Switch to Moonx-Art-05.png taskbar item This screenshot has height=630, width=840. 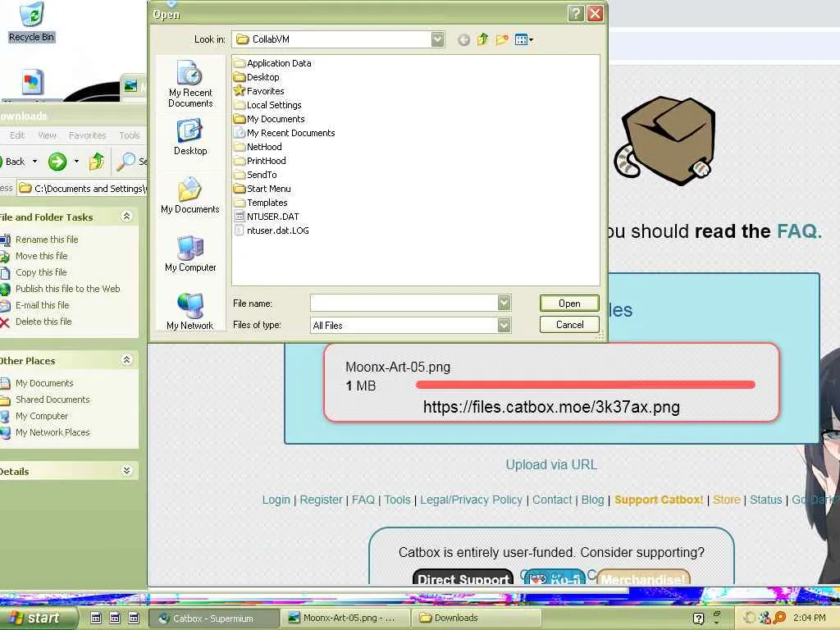346,619
